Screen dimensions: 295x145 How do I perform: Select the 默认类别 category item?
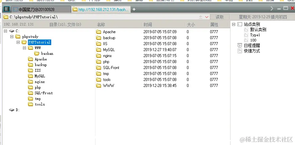coord(258,30)
